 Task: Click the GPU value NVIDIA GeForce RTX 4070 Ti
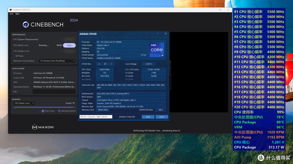click(55, 82)
